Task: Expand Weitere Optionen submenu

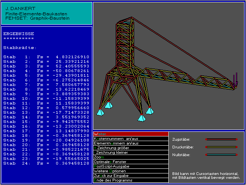Action: (x=131, y=171)
